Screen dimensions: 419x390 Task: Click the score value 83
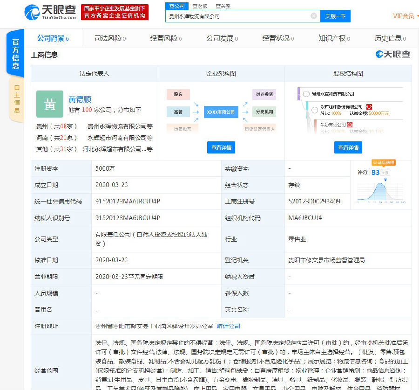pyautogui.click(x=375, y=172)
